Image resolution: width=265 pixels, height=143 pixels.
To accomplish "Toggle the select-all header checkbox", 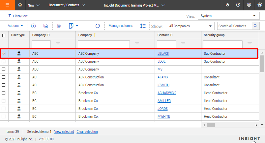I will [x=4, y=35].
